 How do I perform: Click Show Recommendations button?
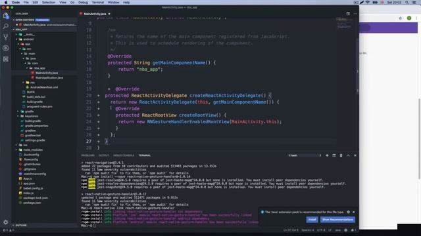click(x=337, y=220)
